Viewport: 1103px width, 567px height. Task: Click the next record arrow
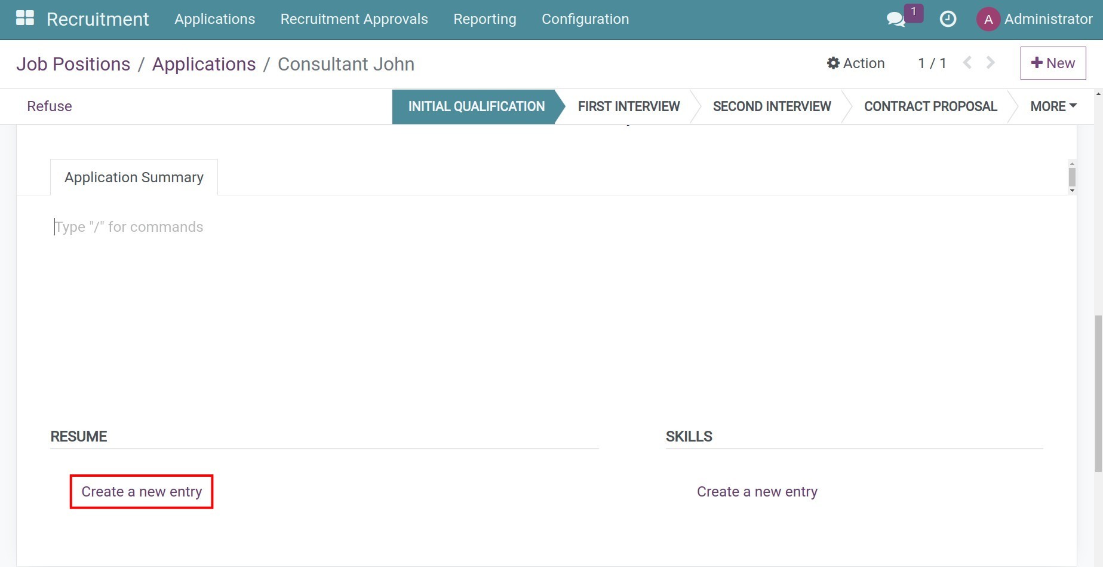(990, 62)
